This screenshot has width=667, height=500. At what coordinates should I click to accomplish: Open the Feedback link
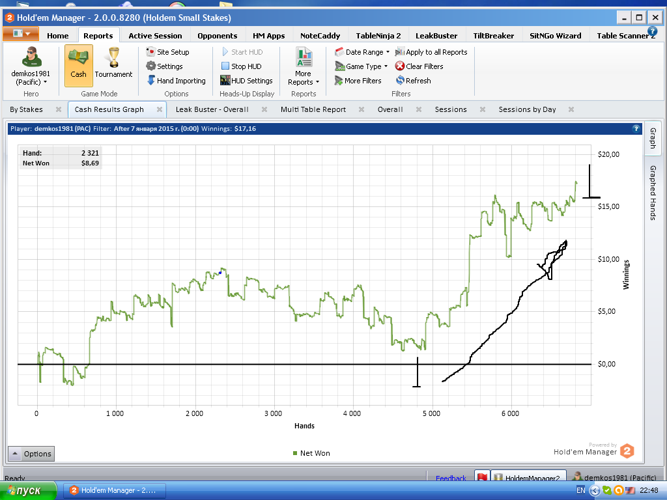(451, 478)
